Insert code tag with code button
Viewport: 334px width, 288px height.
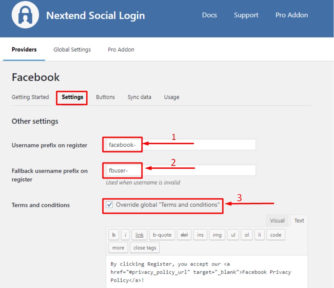tap(276, 235)
